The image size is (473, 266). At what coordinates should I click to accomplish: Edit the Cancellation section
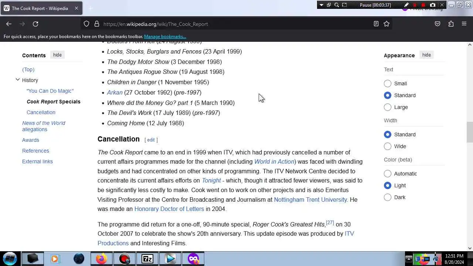coord(151,140)
